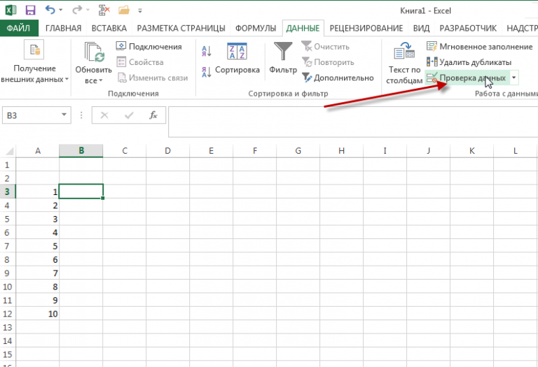Insert function using the fx icon

[x=153, y=115]
